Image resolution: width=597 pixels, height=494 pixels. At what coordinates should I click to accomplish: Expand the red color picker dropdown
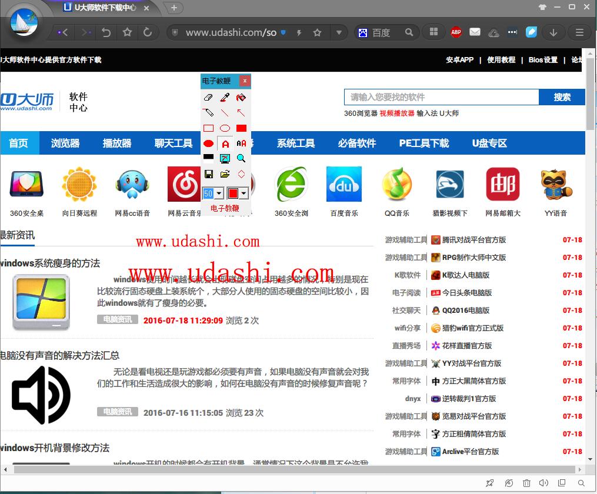tap(244, 193)
